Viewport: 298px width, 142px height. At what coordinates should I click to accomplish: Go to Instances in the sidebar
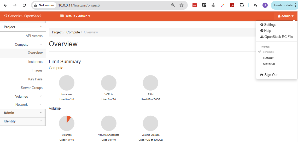click(x=35, y=62)
